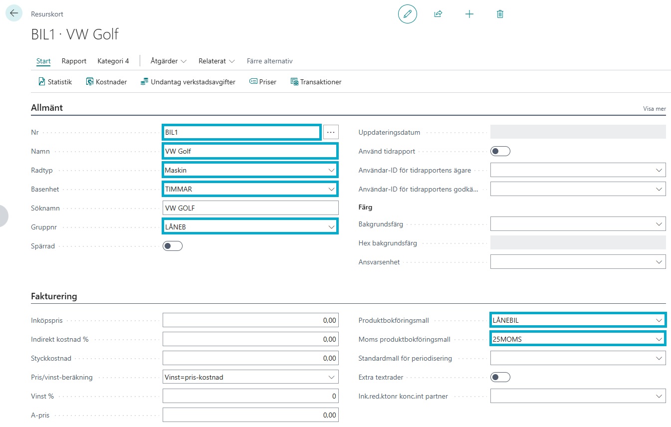
Task: Open the Produktbokföringsmall dropdown
Action: (x=659, y=320)
